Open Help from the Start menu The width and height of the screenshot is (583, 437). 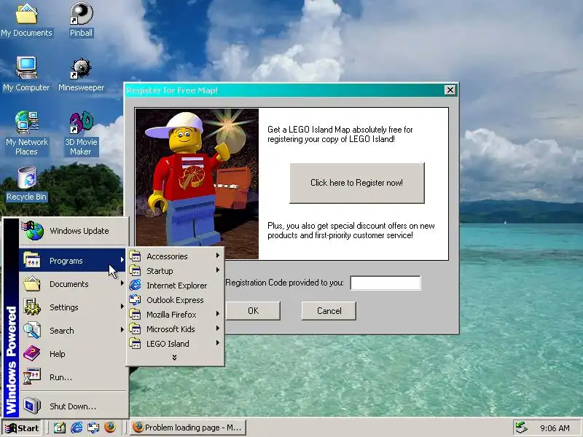73,354
